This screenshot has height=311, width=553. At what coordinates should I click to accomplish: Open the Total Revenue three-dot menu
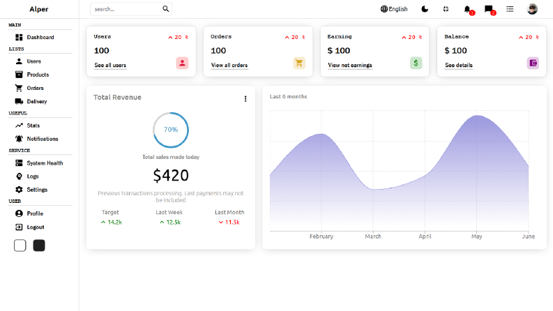pyautogui.click(x=245, y=99)
